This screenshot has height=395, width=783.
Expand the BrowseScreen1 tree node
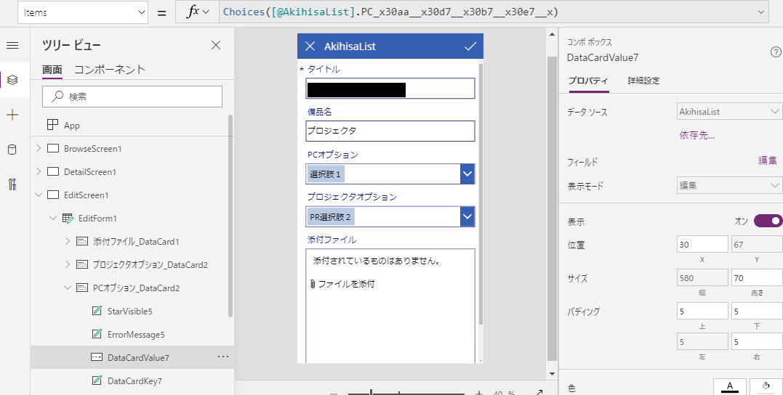[39, 148]
